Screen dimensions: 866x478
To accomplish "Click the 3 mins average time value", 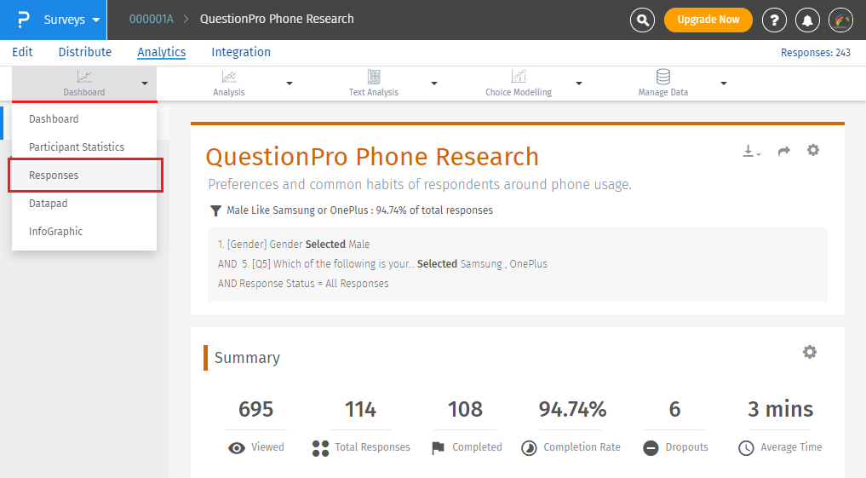I will pos(780,410).
